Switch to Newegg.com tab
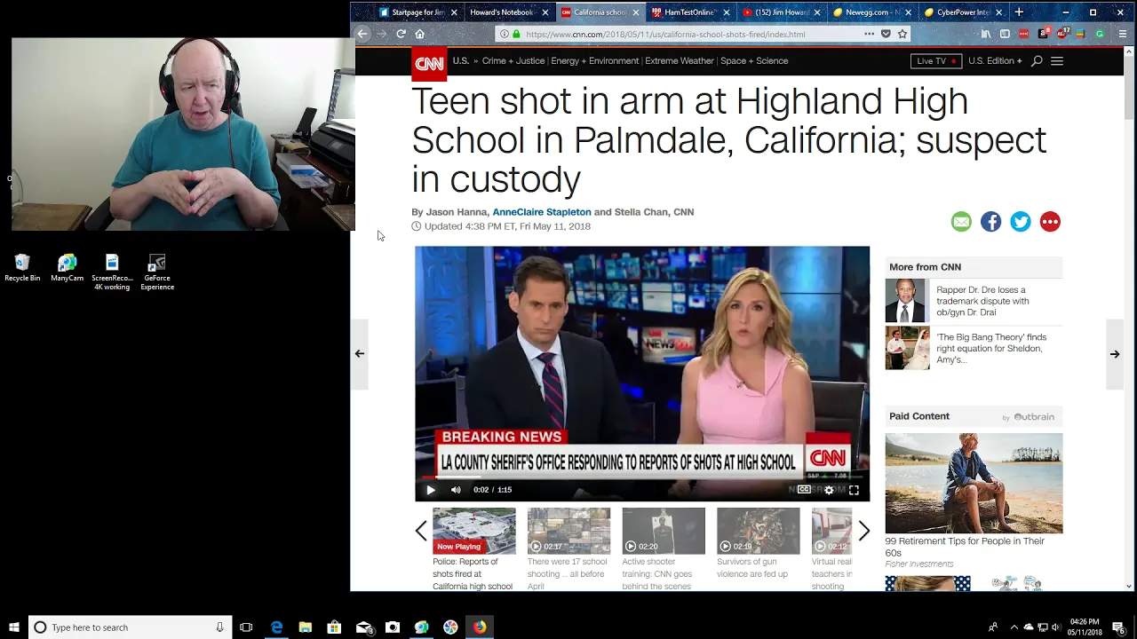Image resolution: width=1137 pixels, height=639 pixels. pyautogui.click(x=872, y=12)
